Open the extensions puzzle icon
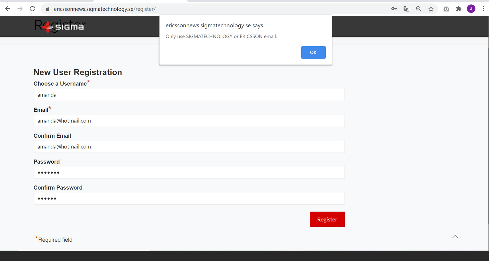 click(x=459, y=9)
